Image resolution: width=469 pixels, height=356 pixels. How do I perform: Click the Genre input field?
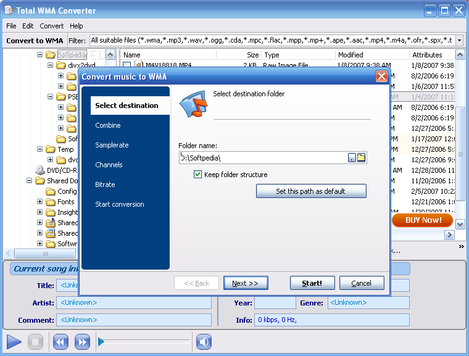368,303
